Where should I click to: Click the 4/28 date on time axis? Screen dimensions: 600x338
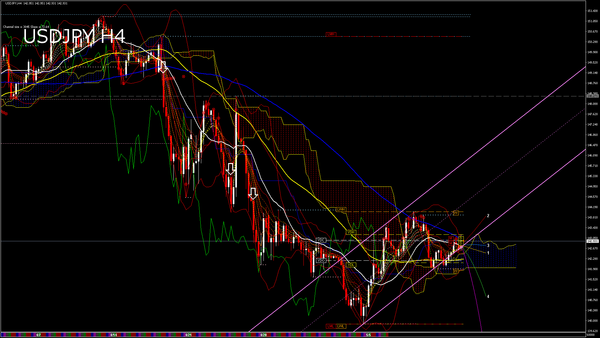[263, 335]
